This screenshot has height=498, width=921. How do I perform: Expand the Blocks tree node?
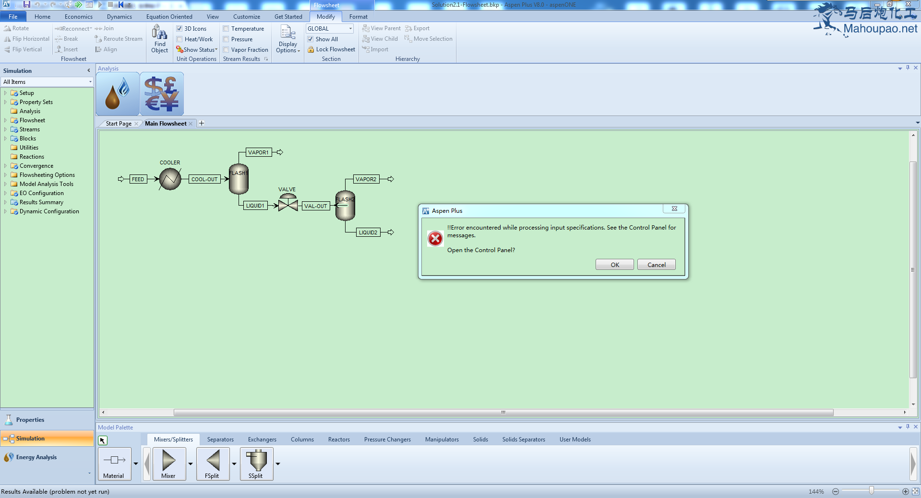[5, 139]
